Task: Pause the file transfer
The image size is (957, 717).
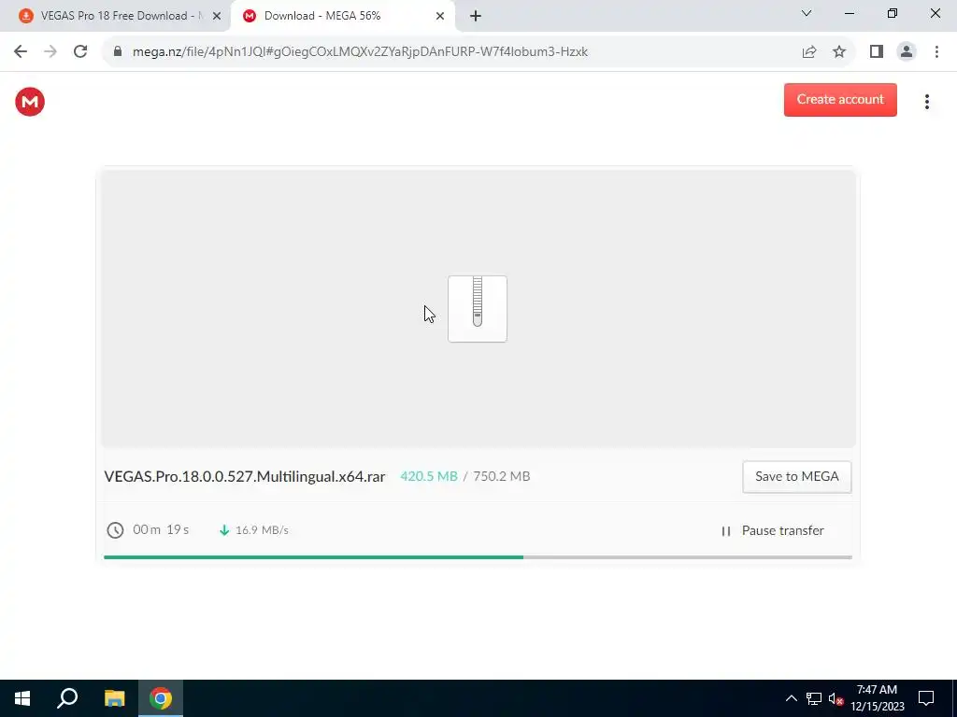Action: coord(773,530)
